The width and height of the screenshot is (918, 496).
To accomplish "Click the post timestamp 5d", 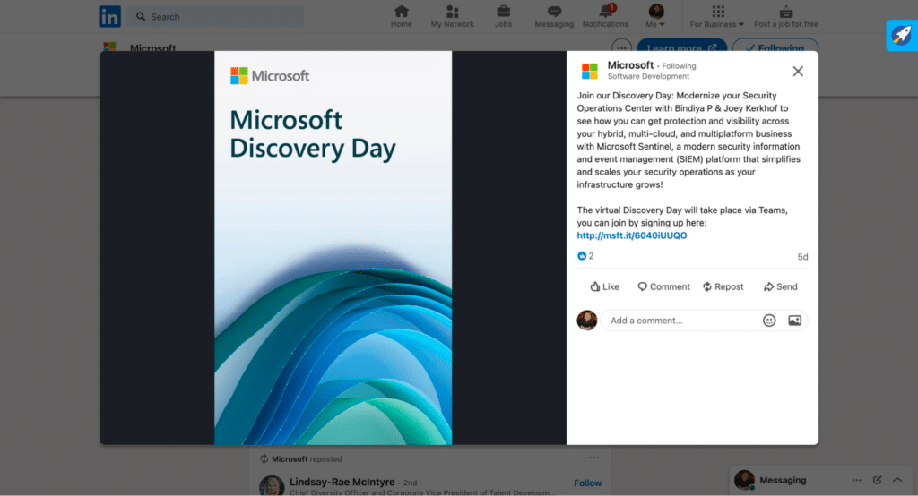I will (802, 257).
